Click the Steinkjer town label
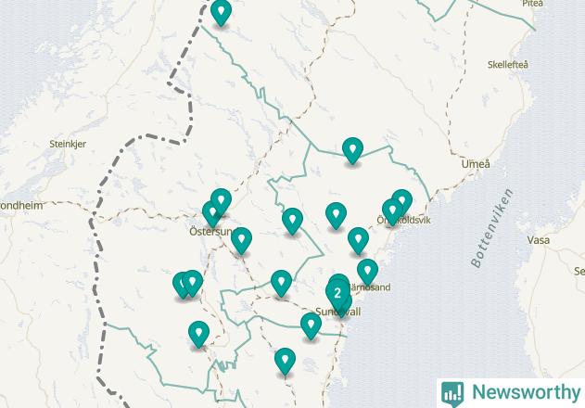Image resolution: width=585 pixels, height=408 pixels. click(x=68, y=144)
